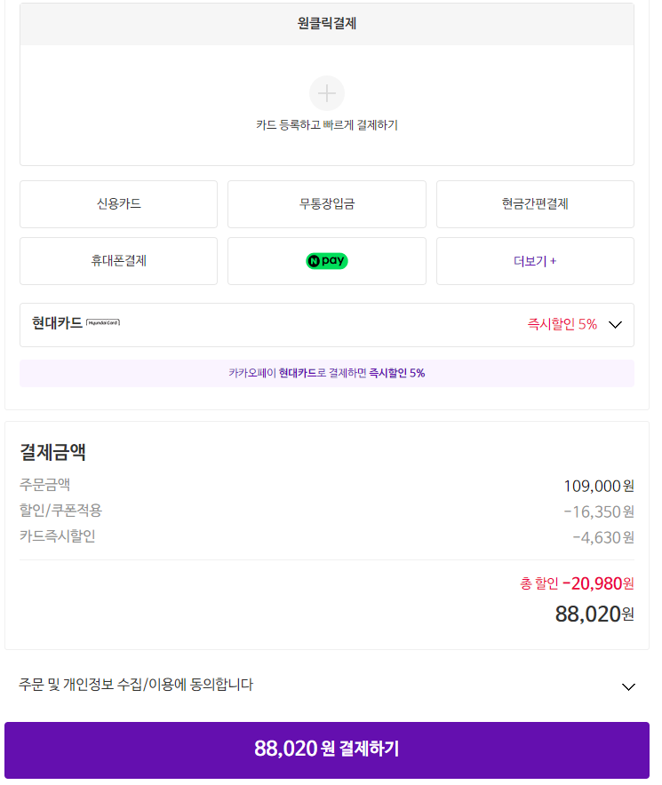
Task: Click the 총 할인 -20,980원 summary line
Action: point(576,583)
